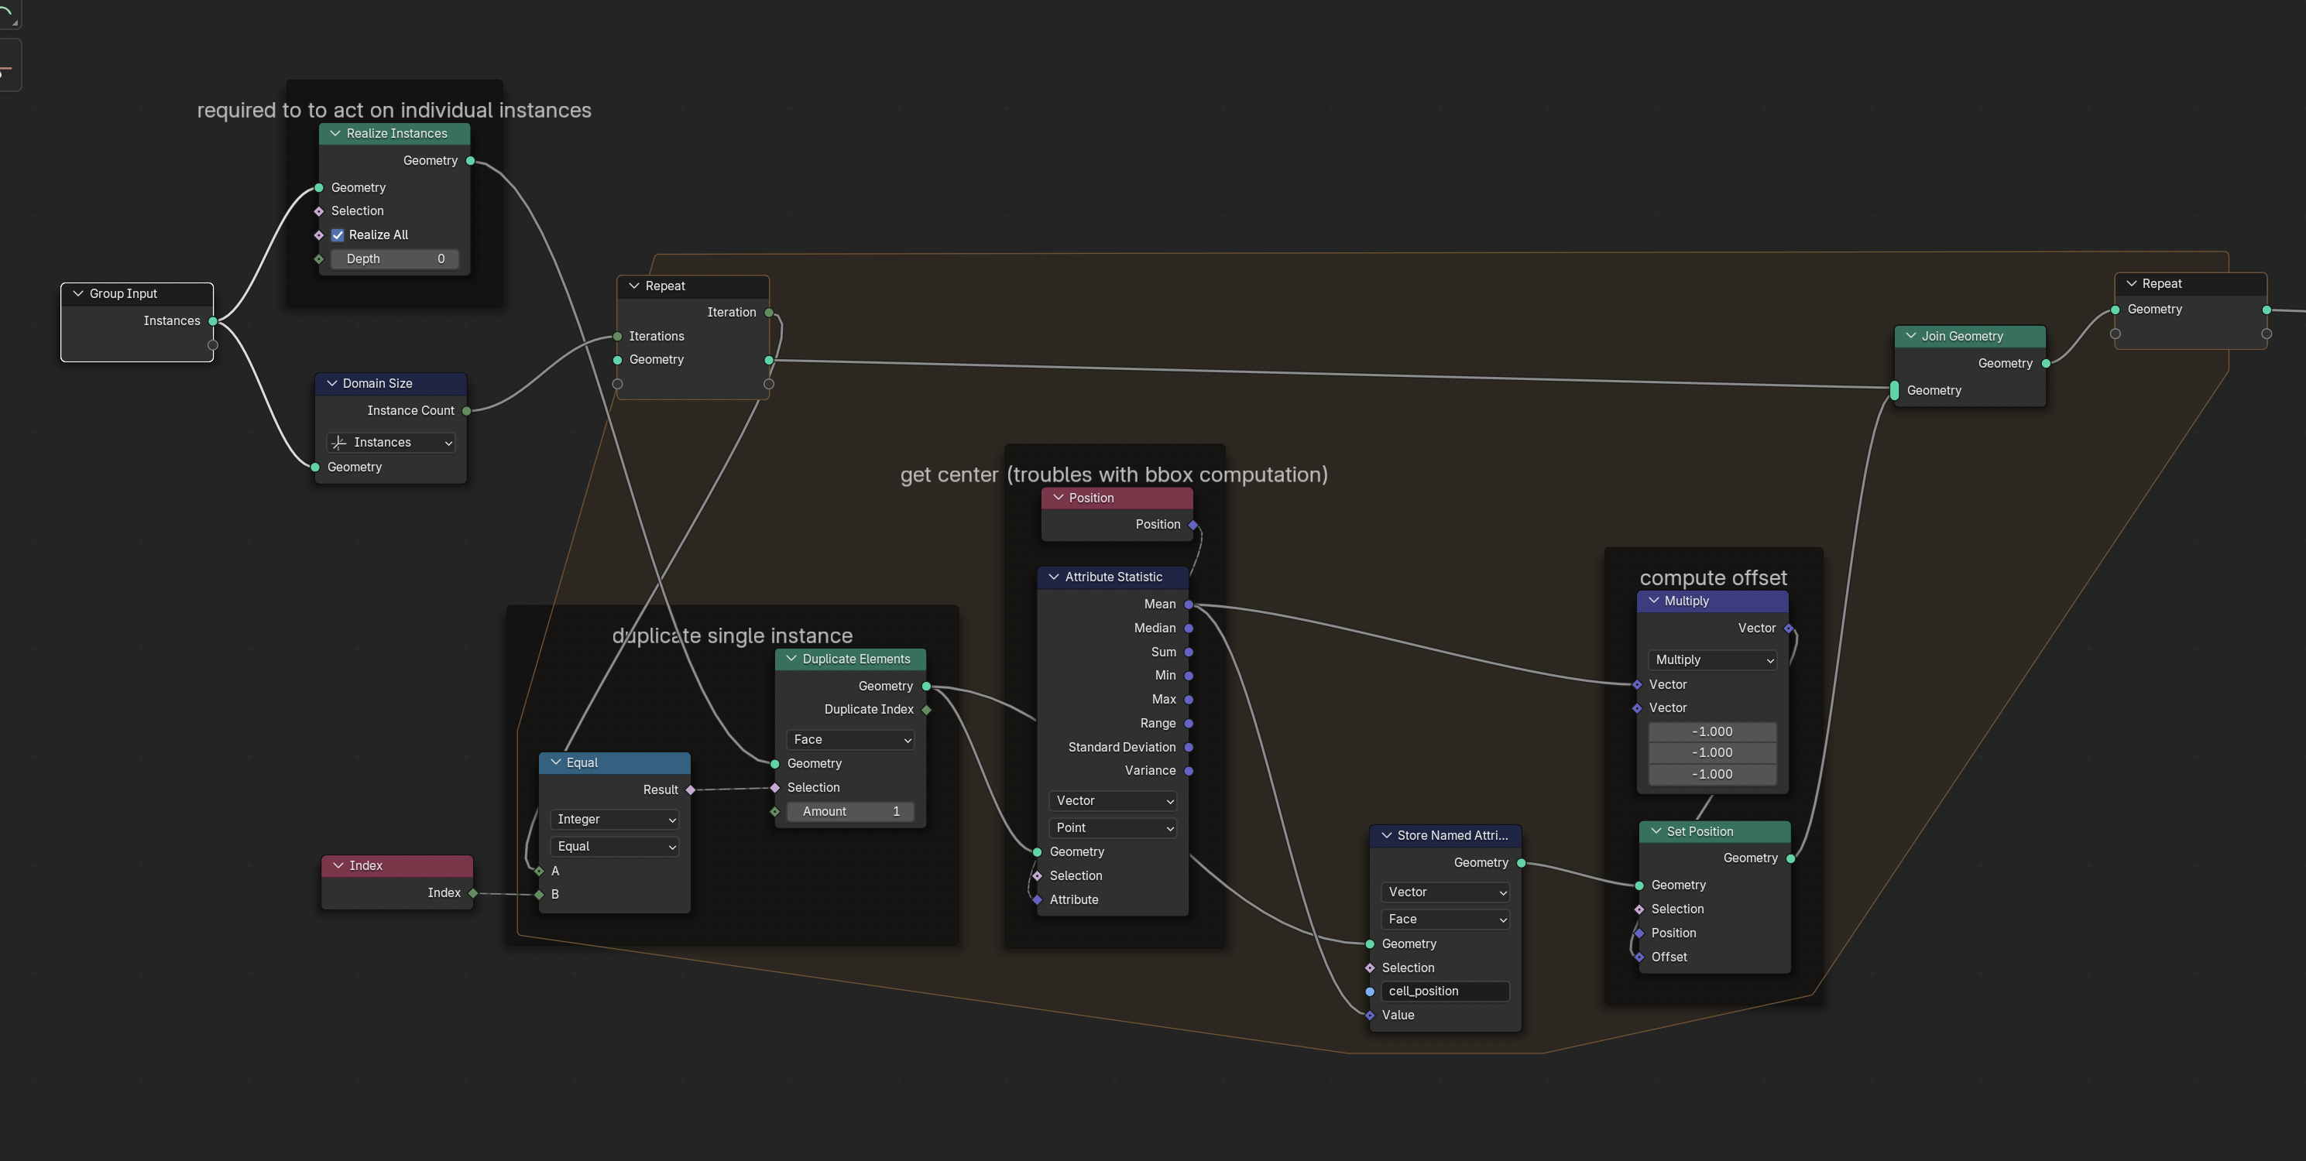Click the first -1.000 vector component field
The width and height of the screenshot is (2306, 1161).
1713,731
